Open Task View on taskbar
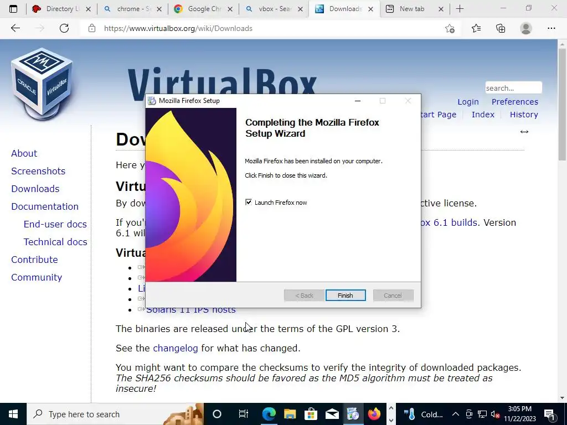This screenshot has height=425, width=567. point(244,414)
